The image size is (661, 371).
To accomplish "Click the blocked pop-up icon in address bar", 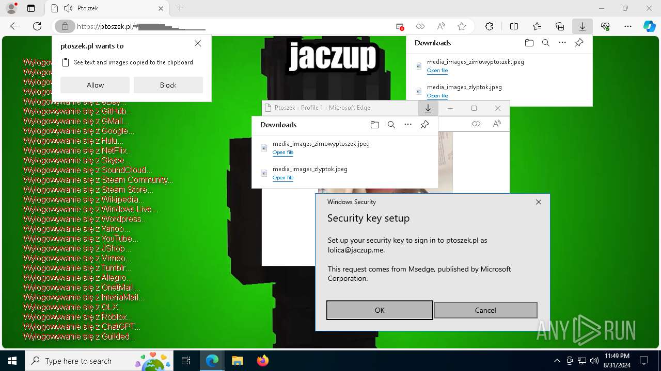I will pyautogui.click(x=400, y=26).
